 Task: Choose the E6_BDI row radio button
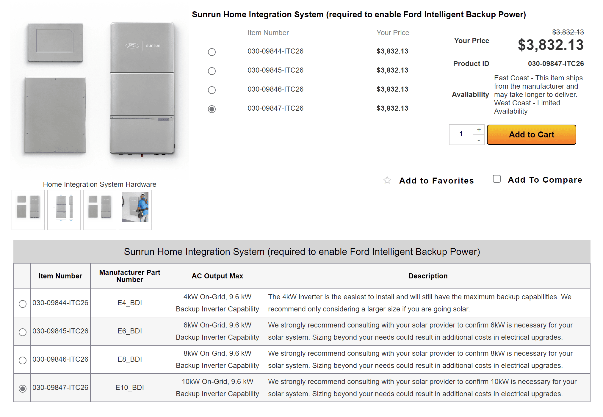tap(23, 332)
